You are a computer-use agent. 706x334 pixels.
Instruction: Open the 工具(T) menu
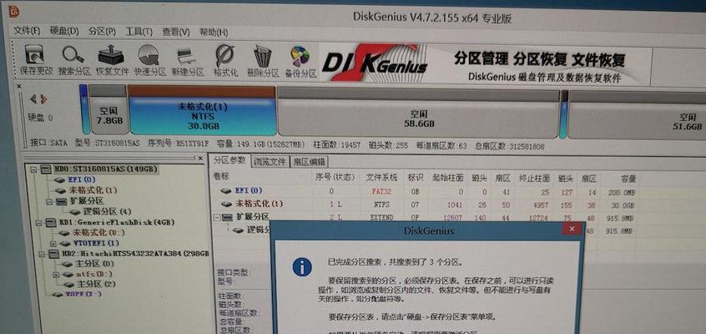point(139,32)
